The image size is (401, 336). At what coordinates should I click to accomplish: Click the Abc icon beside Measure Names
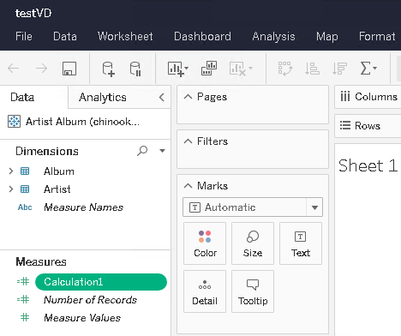(25, 207)
